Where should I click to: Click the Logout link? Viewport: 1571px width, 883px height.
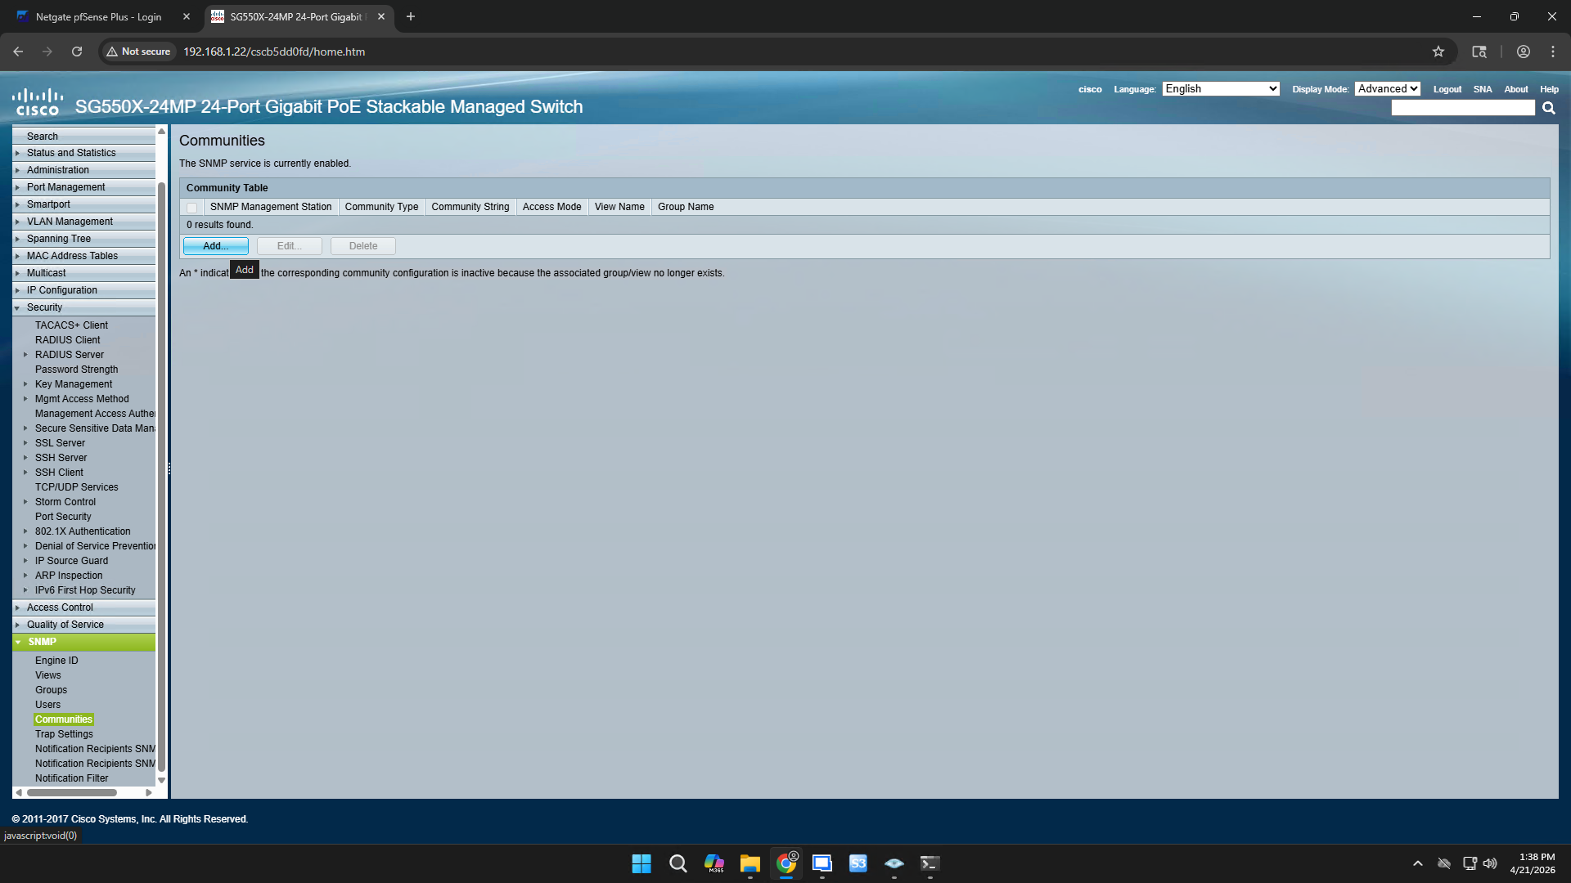(x=1447, y=90)
